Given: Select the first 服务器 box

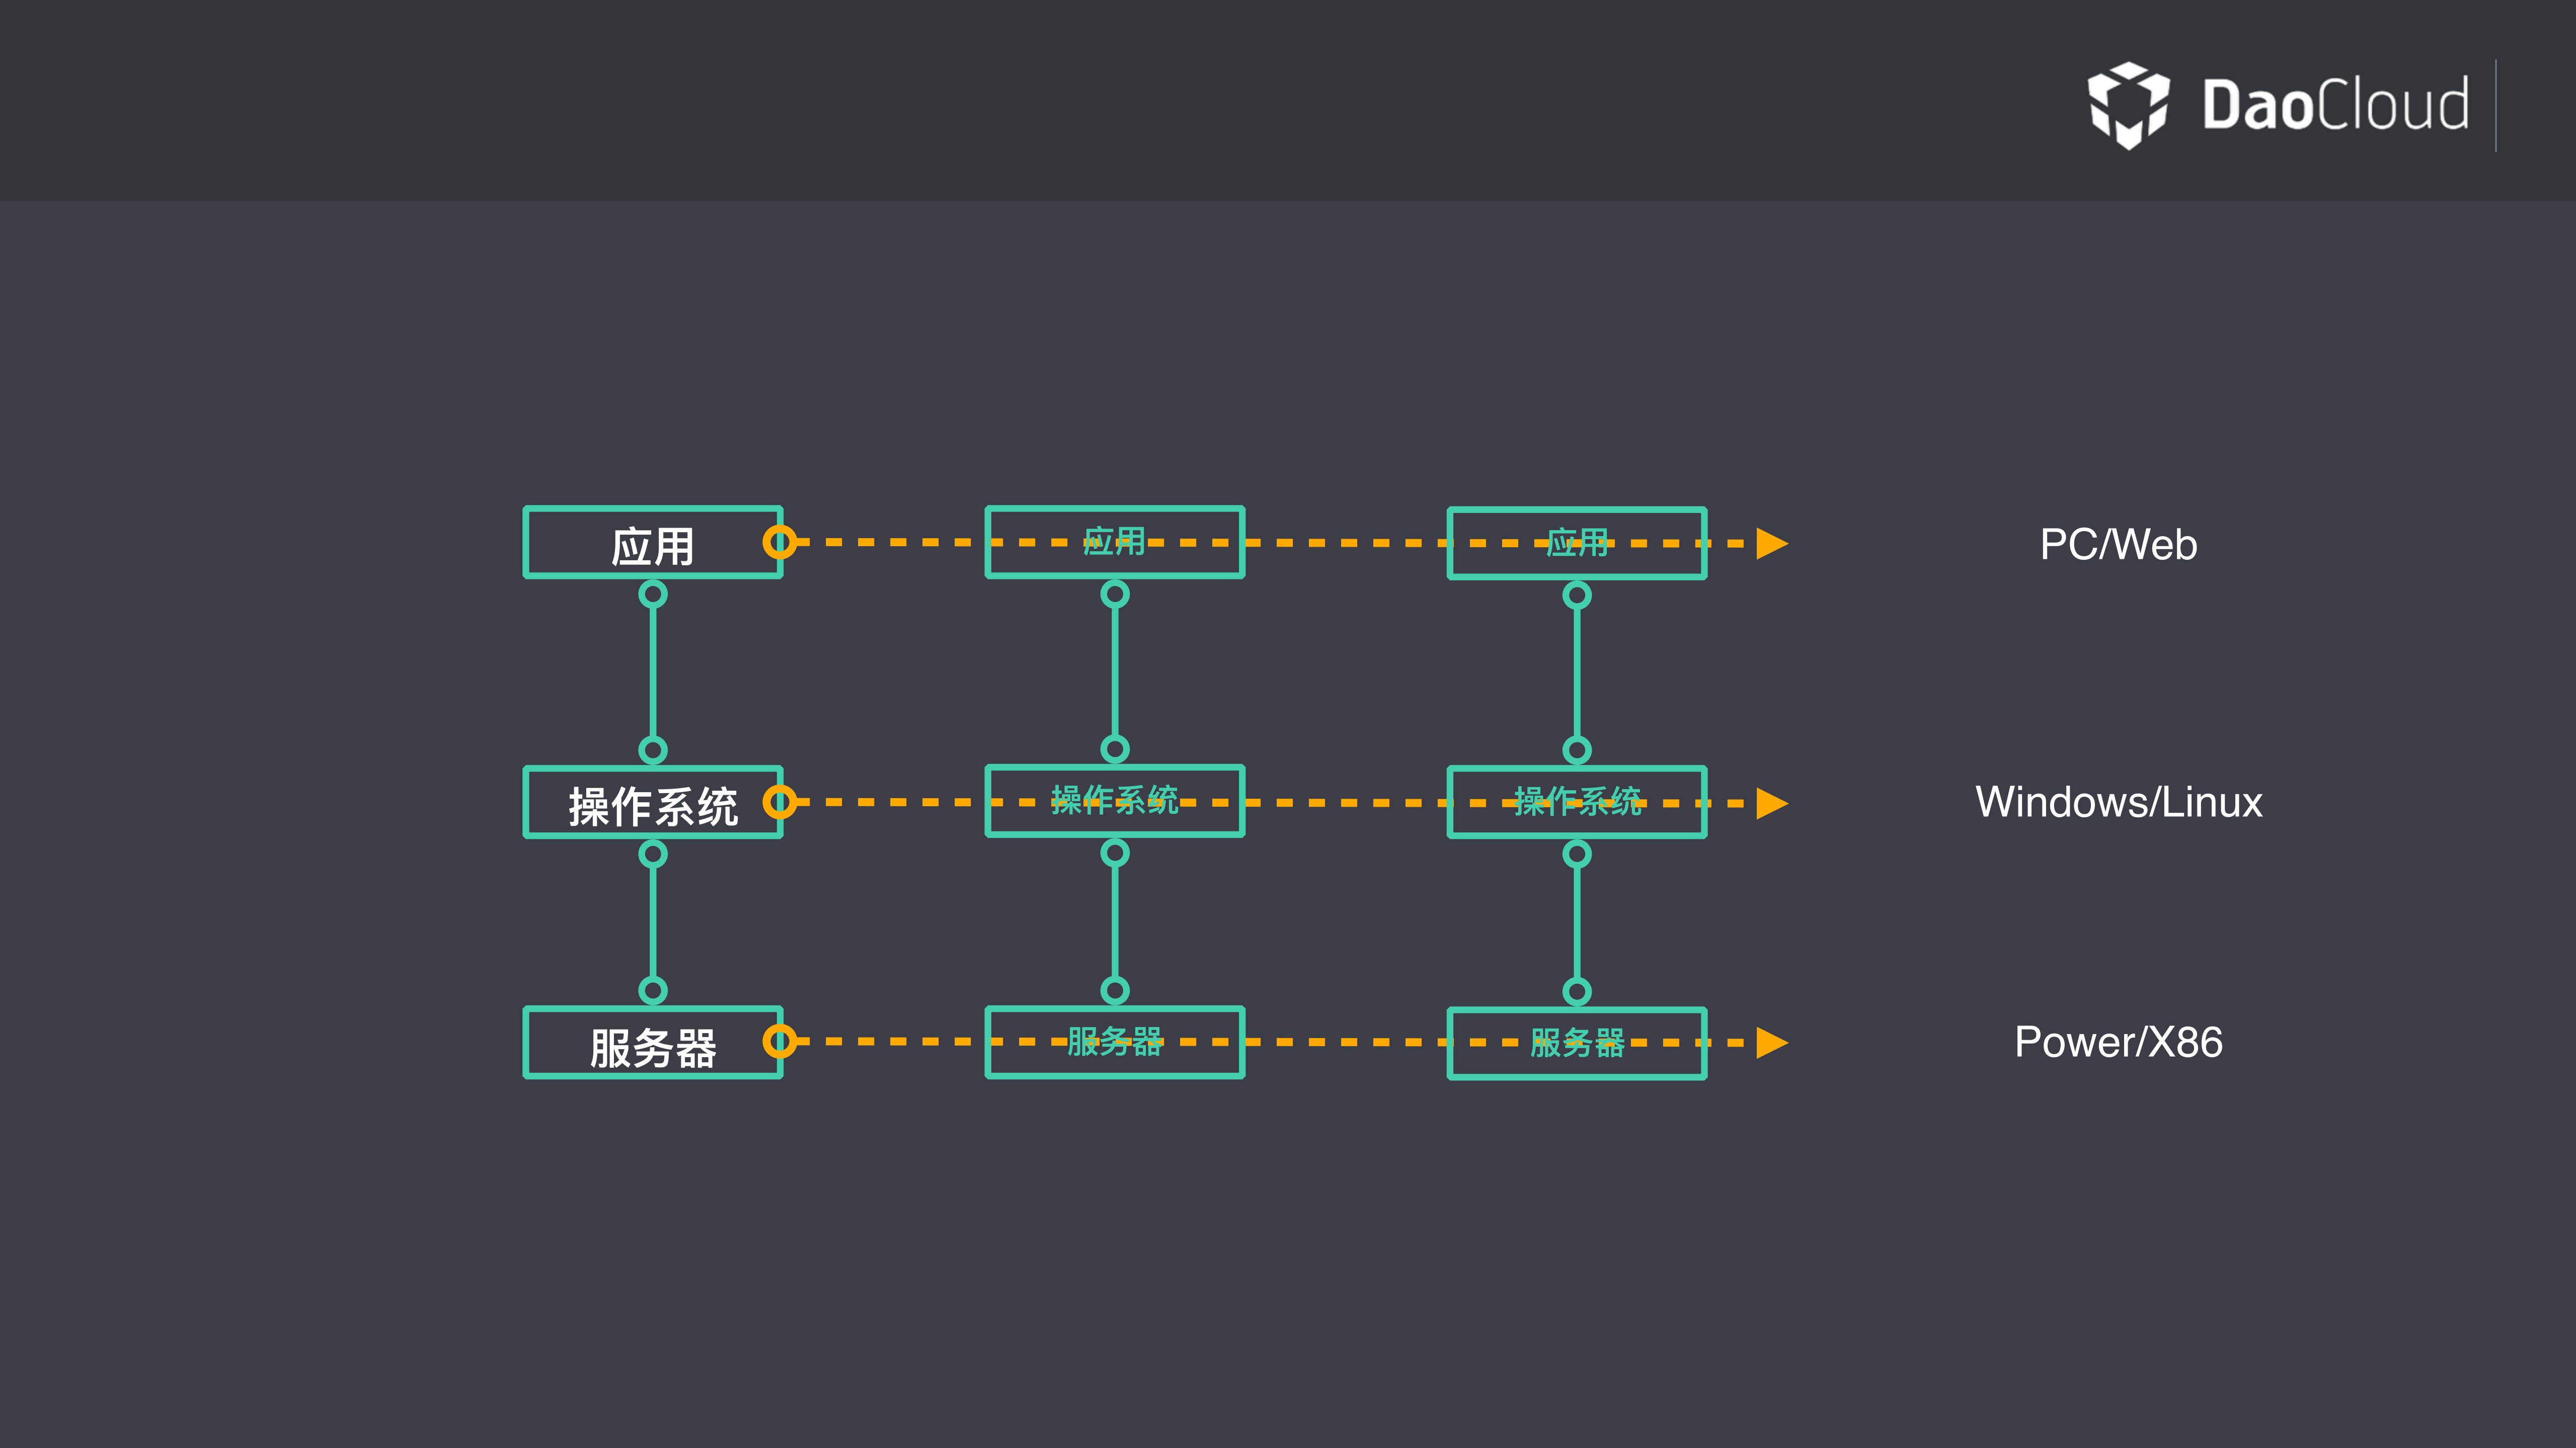Looking at the screenshot, I should 652,1042.
